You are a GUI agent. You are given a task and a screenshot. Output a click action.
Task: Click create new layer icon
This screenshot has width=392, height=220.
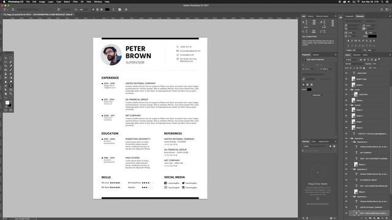click(382, 218)
